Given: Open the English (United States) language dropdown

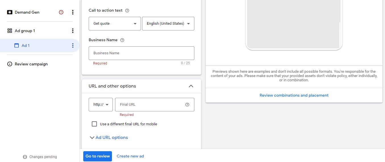Looking at the screenshot, I should point(168,24).
